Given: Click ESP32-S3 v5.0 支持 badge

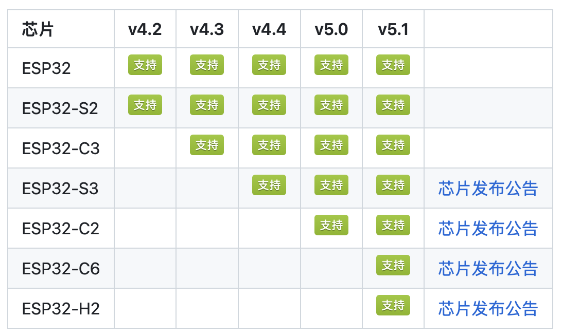Looking at the screenshot, I should 331,185.
